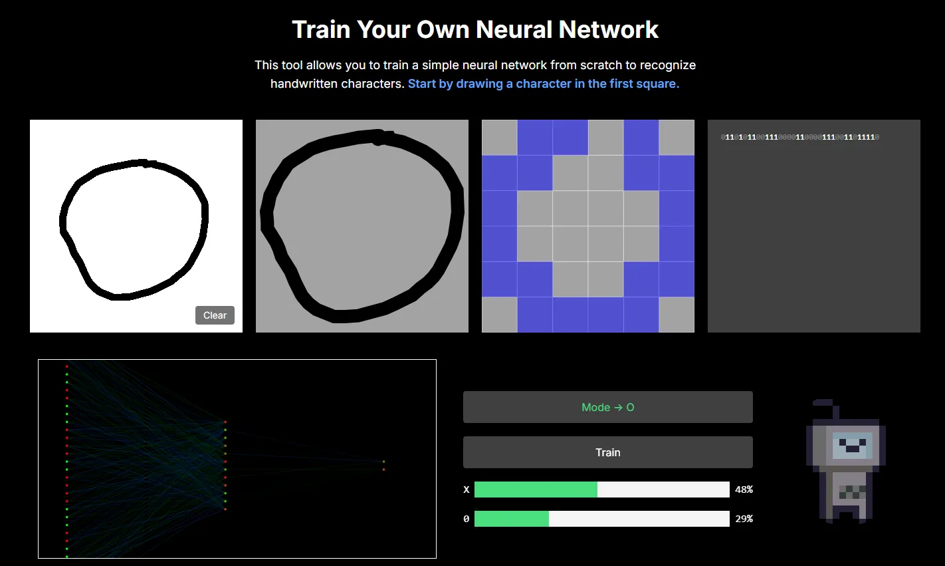Viewport: 945px width, 566px height.
Task: Click the hidden layer node column
Action: tap(225, 466)
